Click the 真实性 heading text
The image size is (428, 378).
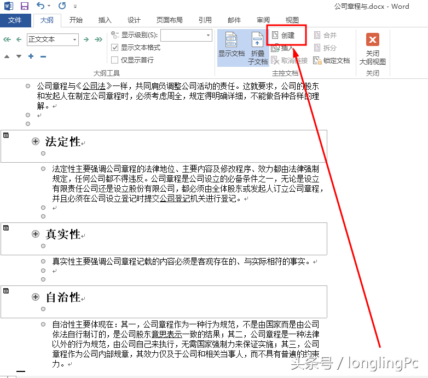click(x=63, y=234)
